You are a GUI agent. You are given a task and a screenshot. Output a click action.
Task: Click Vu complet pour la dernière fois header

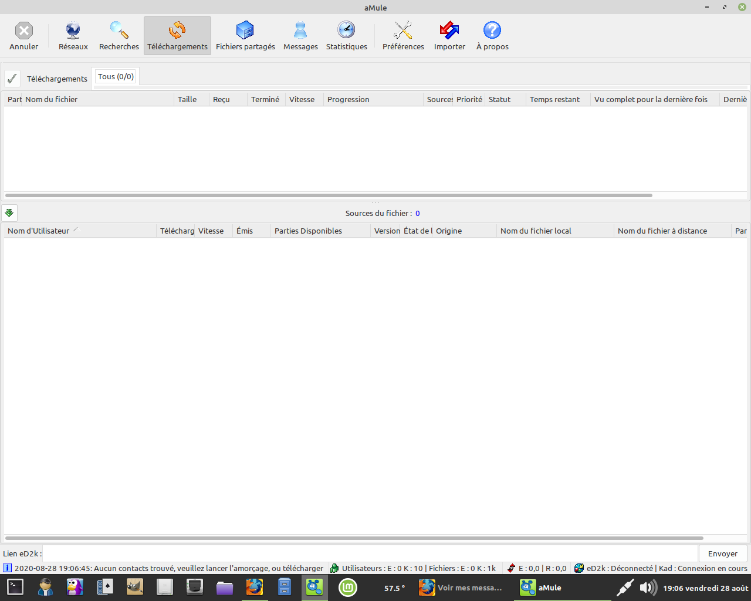click(x=655, y=99)
